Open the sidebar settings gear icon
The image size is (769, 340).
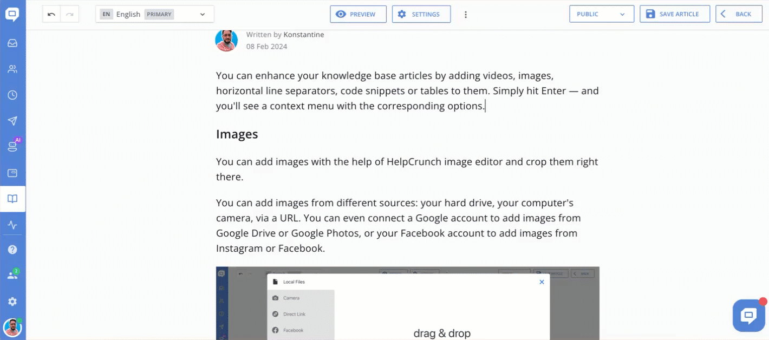12,302
